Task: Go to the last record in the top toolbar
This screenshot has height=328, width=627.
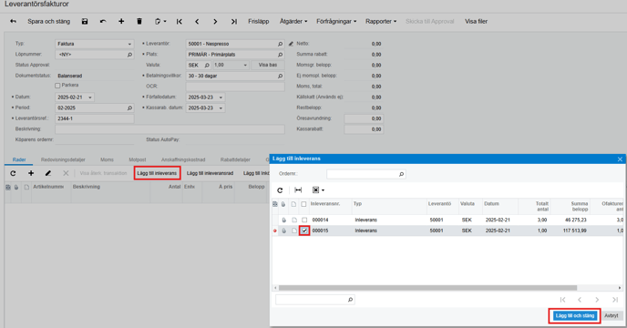Action: pyautogui.click(x=234, y=21)
